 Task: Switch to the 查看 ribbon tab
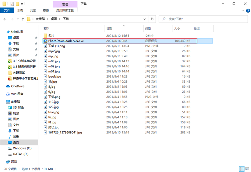click(x=46, y=10)
